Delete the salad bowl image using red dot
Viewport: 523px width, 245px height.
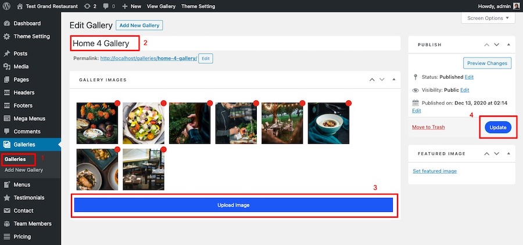click(x=163, y=103)
